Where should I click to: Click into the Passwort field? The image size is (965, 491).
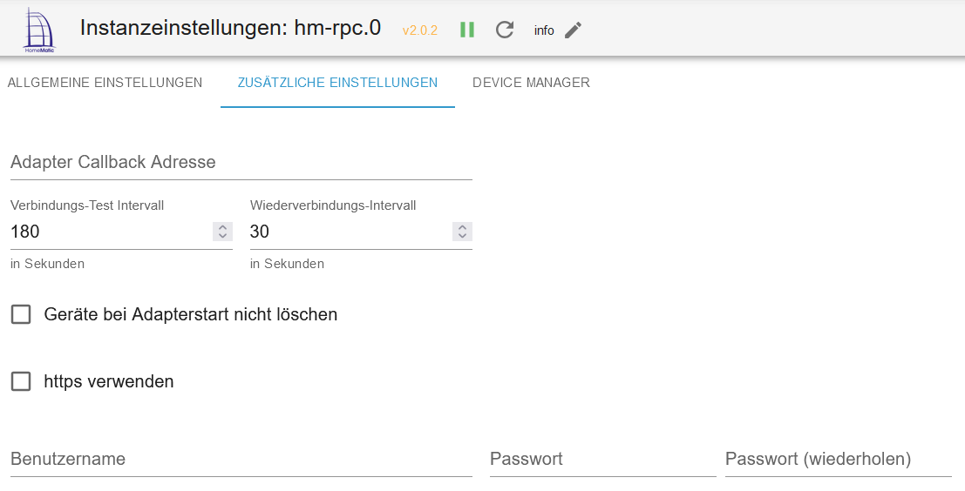pos(602,459)
